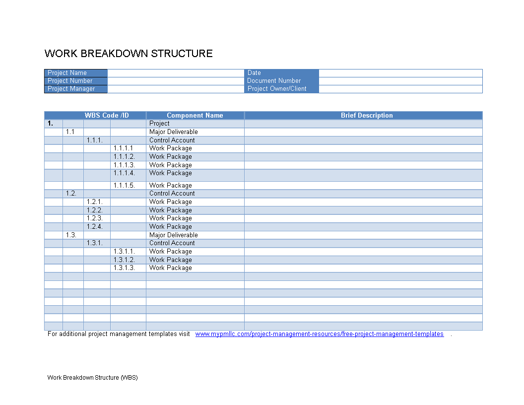The height and width of the screenshot is (405, 524).
Task: Select the 'For additional project management templates visit' text
Action: [119, 334]
